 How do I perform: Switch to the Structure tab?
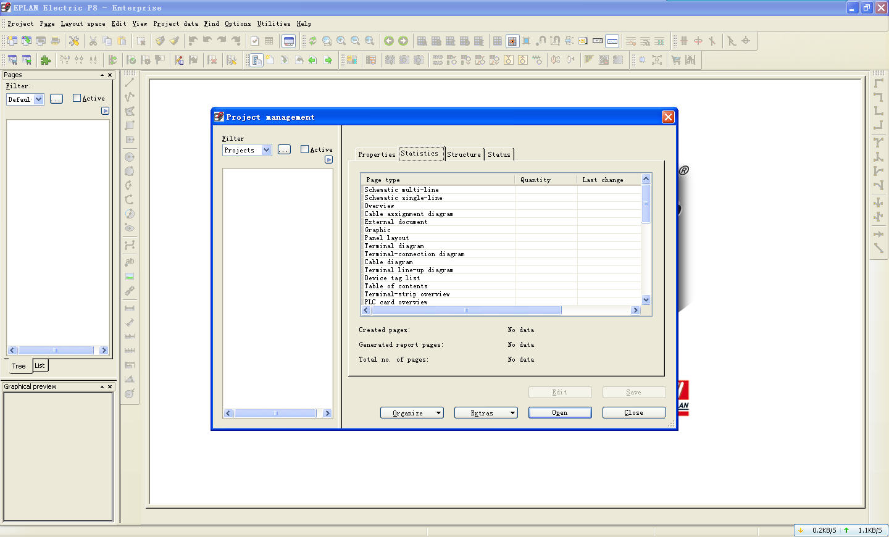(x=464, y=155)
